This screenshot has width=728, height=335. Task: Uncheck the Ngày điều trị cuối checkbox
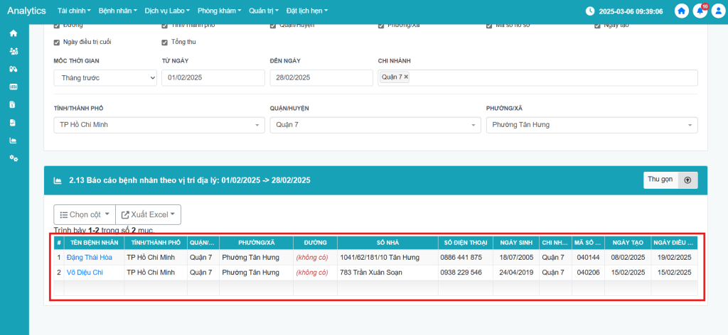tap(57, 42)
